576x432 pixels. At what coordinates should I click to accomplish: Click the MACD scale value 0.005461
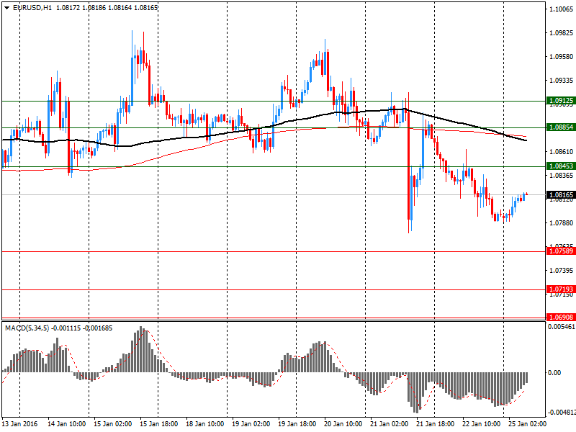pos(562,327)
